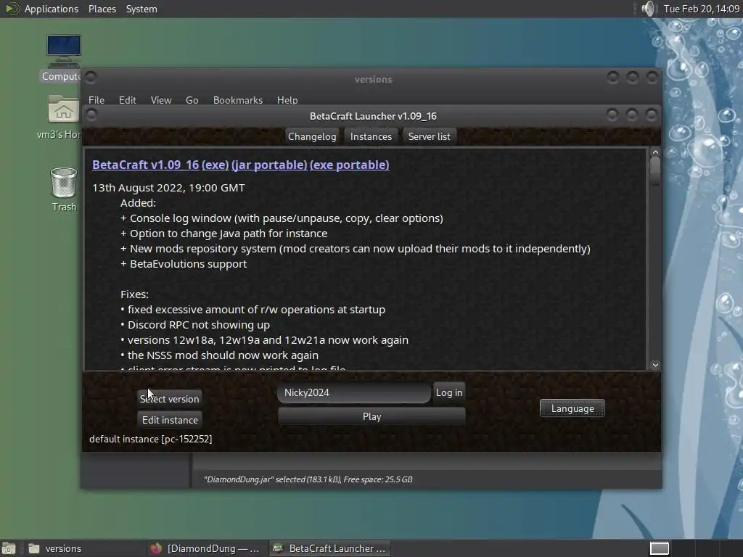Switch to the Server list tab
Image resolution: width=743 pixels, height=557 pixels.
tap(430, 136)
